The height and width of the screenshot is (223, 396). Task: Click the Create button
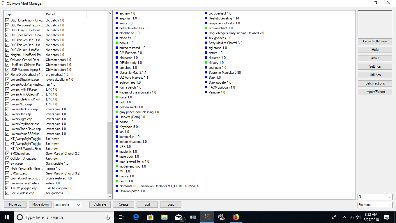coord(123,204)
